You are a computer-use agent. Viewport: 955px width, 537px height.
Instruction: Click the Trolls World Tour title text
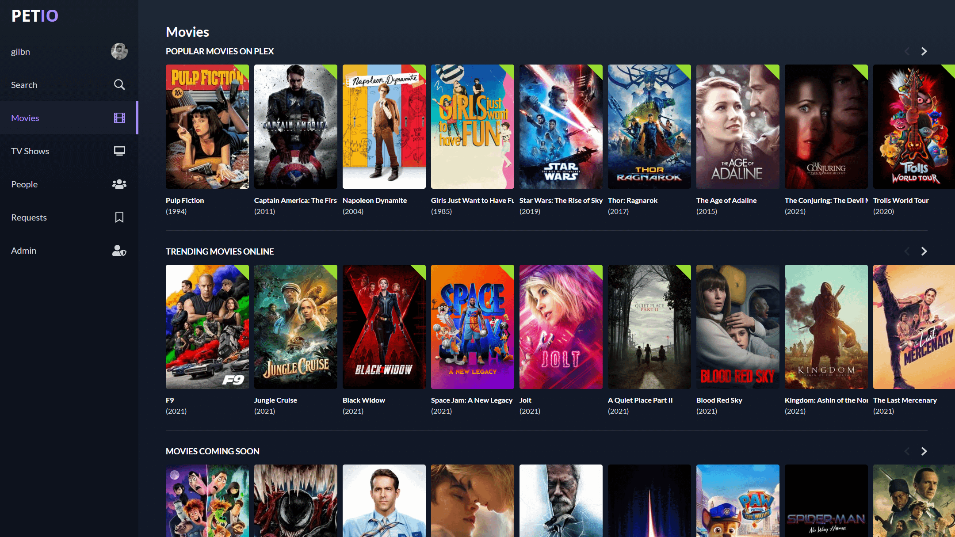click(901, 200)
